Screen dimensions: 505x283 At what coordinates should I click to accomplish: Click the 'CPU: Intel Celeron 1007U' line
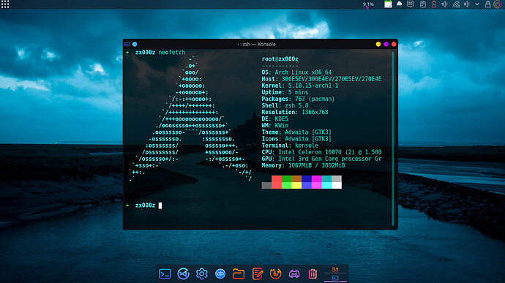(321, 152)
